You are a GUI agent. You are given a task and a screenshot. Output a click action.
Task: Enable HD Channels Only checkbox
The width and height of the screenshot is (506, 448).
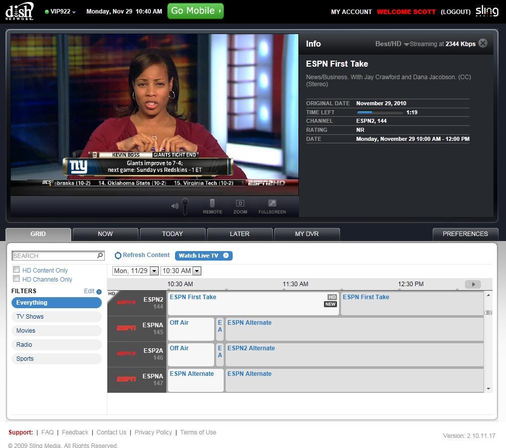16,278
